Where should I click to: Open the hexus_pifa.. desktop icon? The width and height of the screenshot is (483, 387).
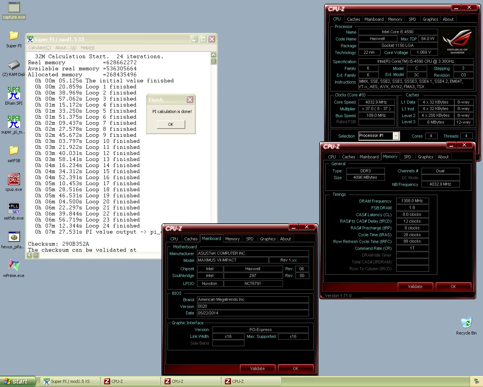point(14,240)
